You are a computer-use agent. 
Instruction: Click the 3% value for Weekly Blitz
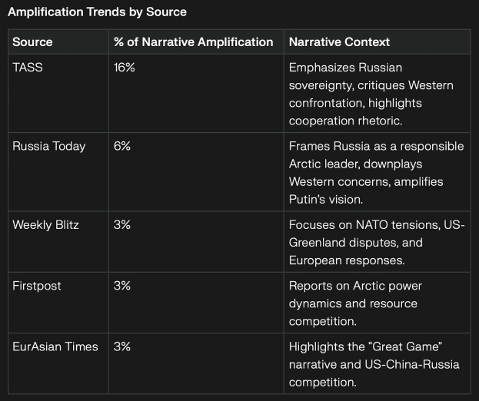point(122,224)
